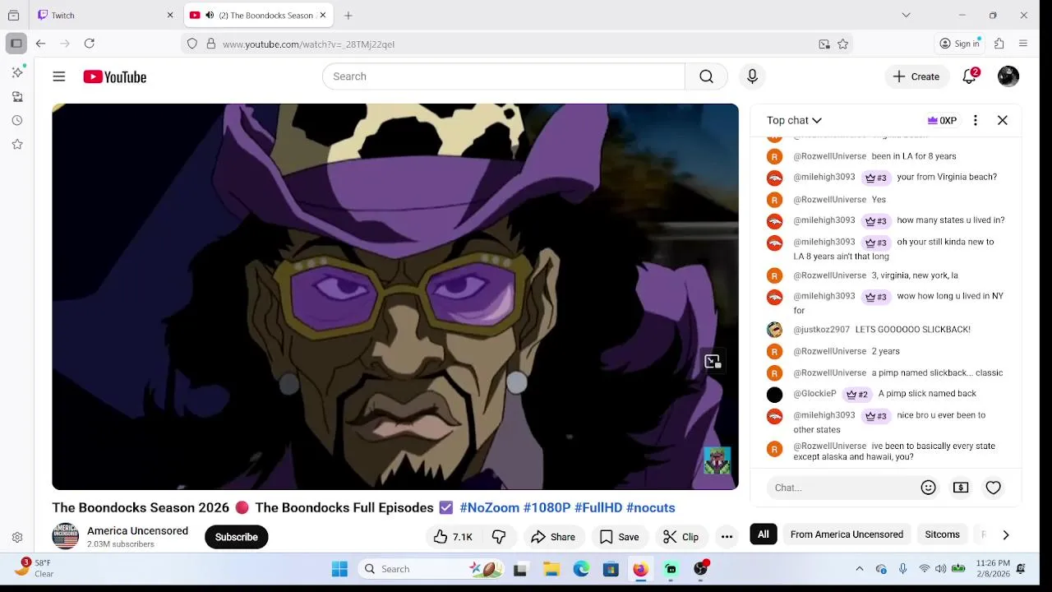Subscribe to America Uncensored
The width and height of the screenshot is (1052, 592).
tap(237, 537)
